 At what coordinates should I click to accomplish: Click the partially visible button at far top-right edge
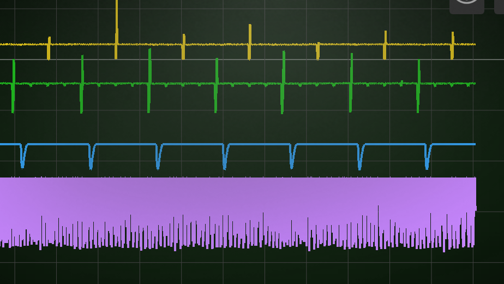500,5
